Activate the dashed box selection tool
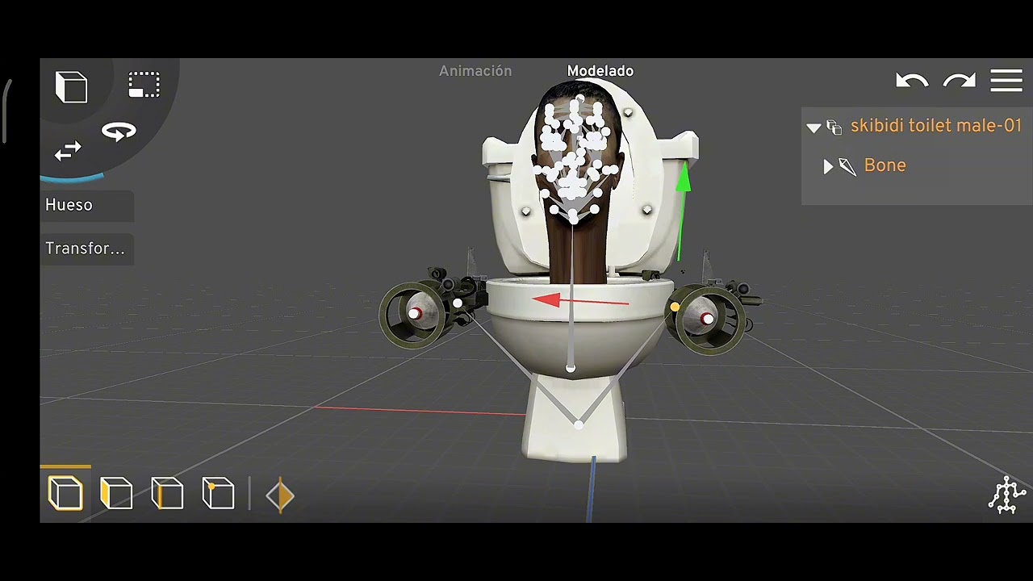Screen dimensions: 1033x581 tap(144, 85)
